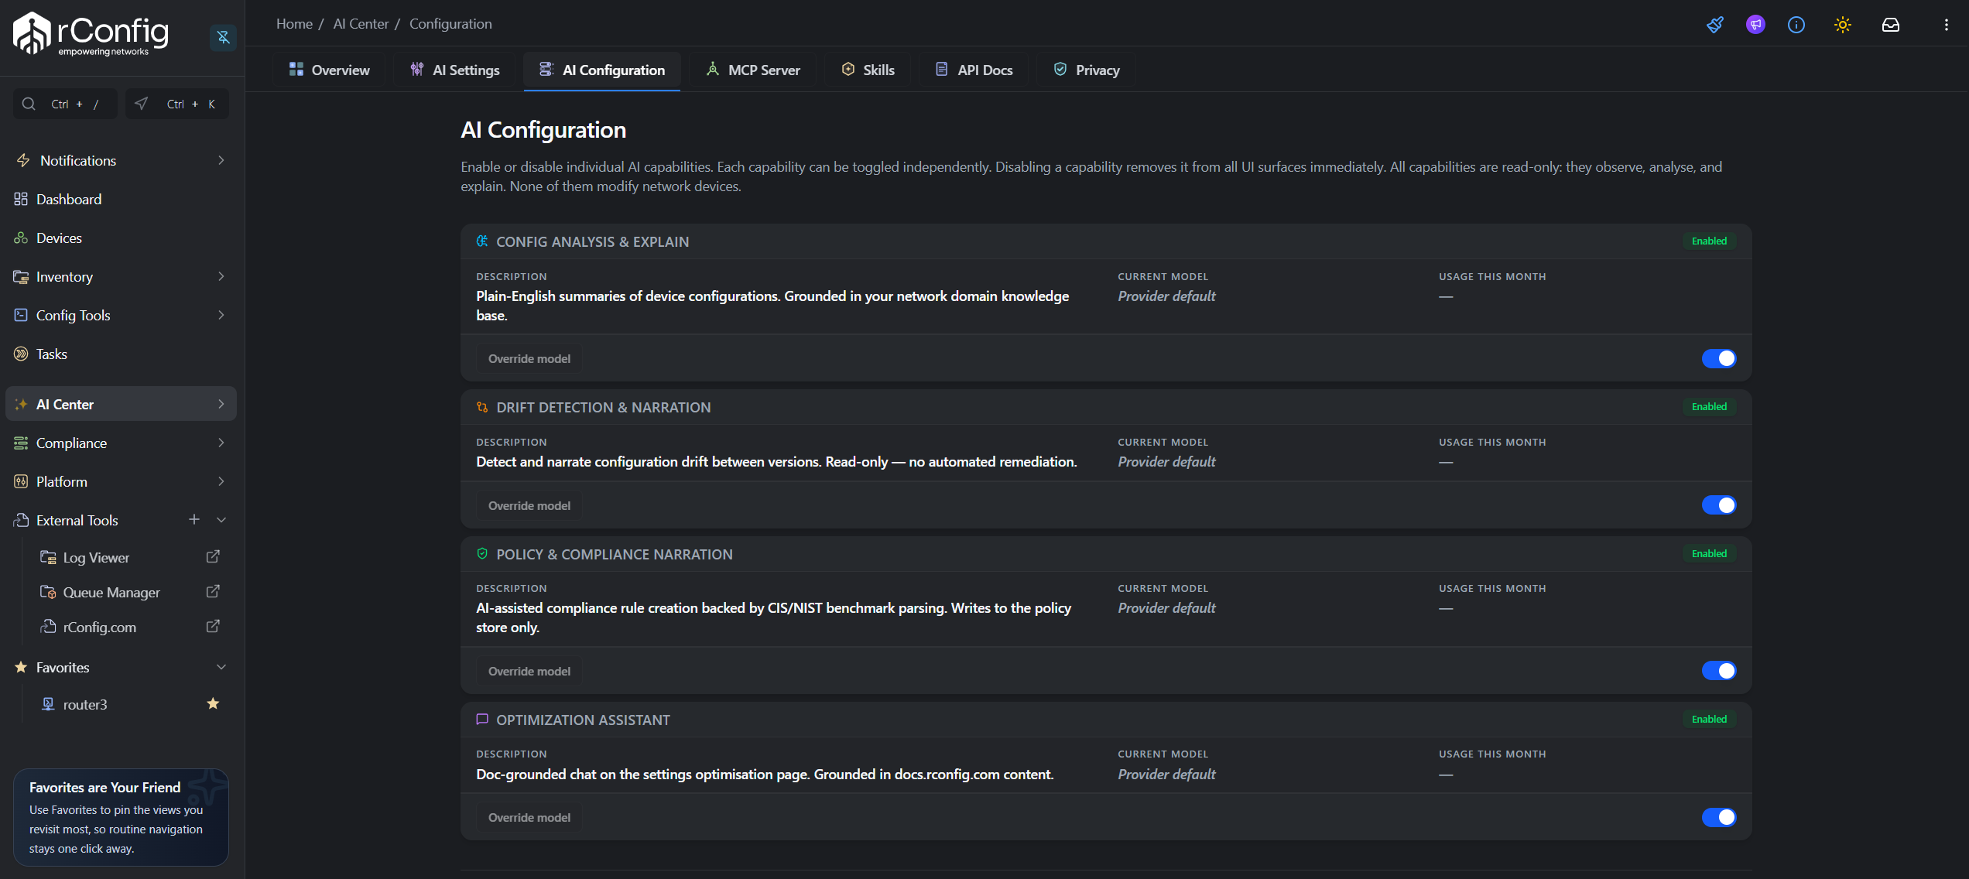Click the Compliance sidebar icon
Screen dimensions: 1969x879
click(21, 443)
